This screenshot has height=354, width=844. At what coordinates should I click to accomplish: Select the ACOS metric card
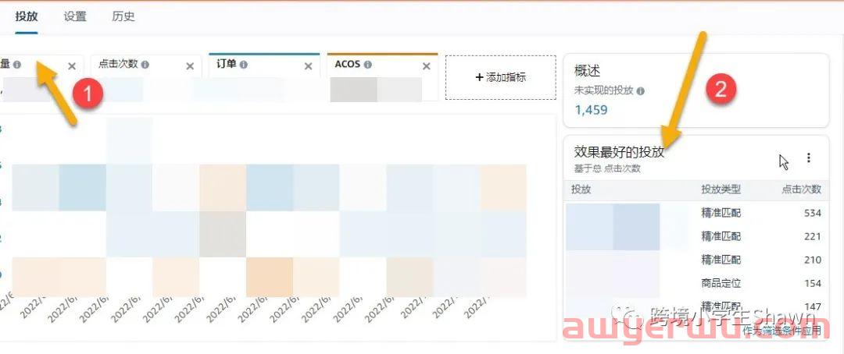pyautogui.click(x=382, y=77)
